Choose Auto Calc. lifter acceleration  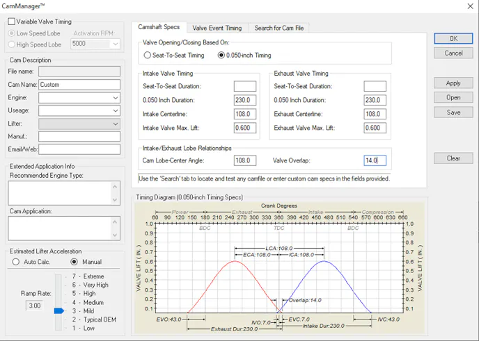16,262
